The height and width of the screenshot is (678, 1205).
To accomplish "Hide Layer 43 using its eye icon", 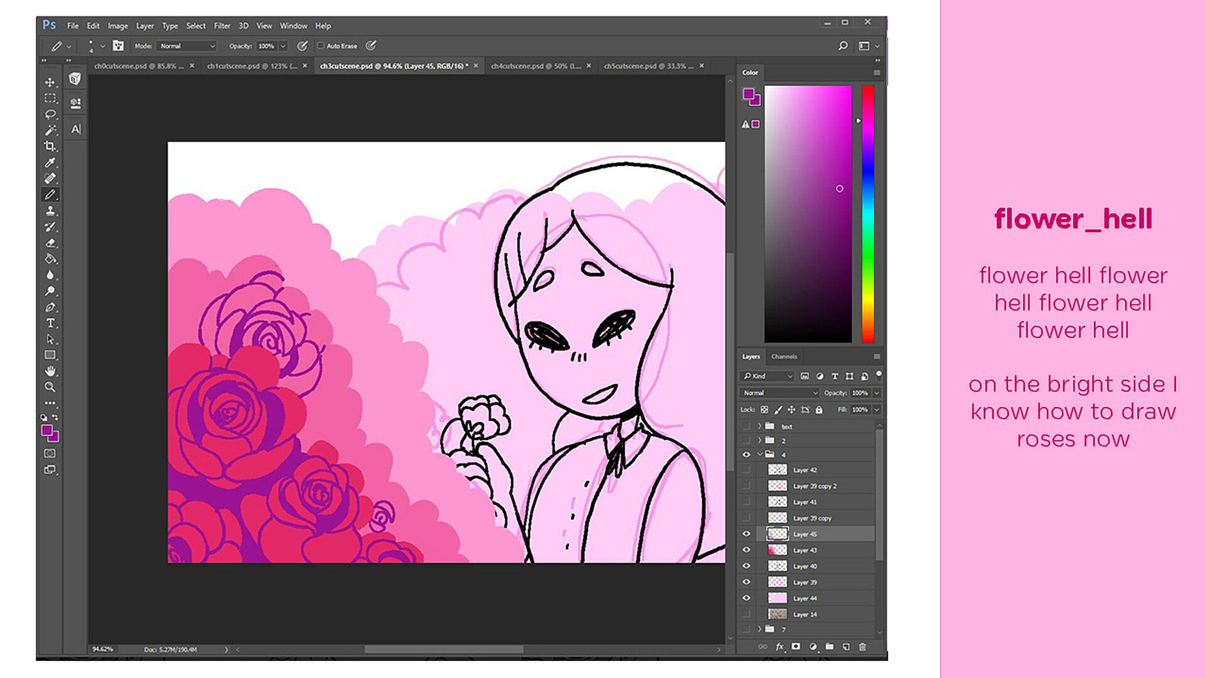I will [x=746, y=550].
